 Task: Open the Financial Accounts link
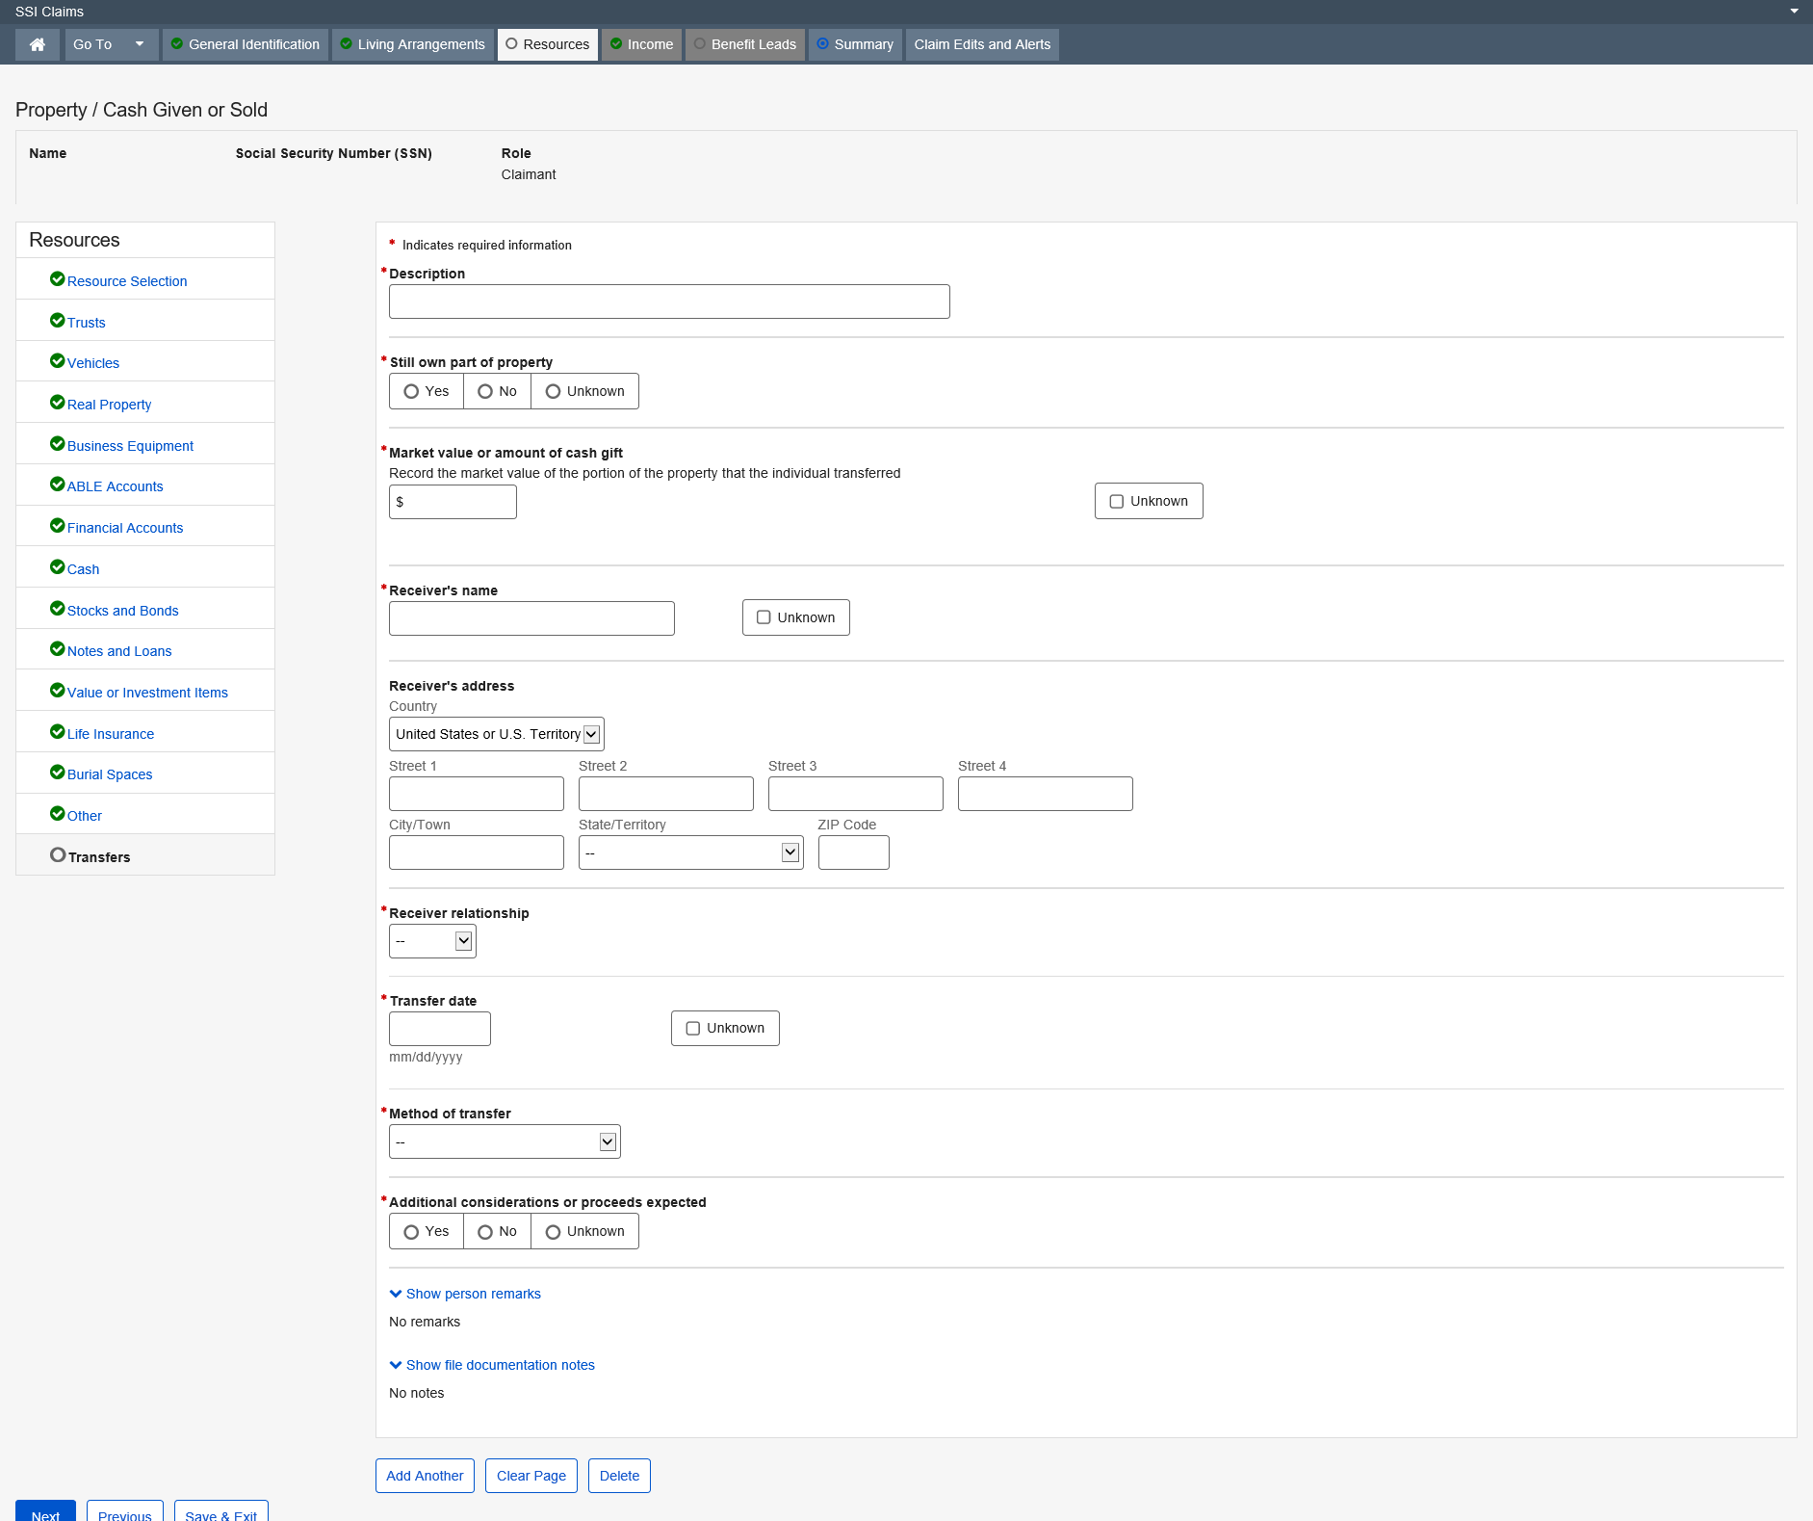tap(125, 528)
